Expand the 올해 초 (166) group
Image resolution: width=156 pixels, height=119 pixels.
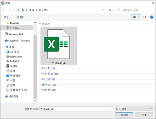coord(40,85)
